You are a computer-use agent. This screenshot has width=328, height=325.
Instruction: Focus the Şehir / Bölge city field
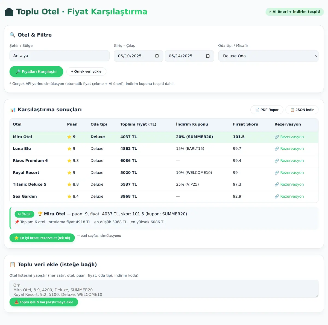pos(60,56)
